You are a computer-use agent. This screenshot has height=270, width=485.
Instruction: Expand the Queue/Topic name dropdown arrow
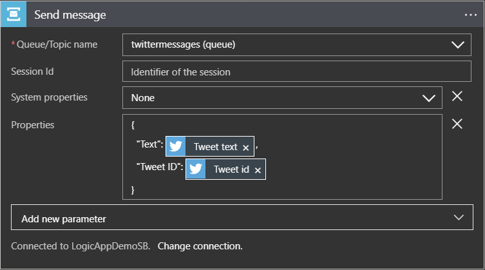(458, 45)
